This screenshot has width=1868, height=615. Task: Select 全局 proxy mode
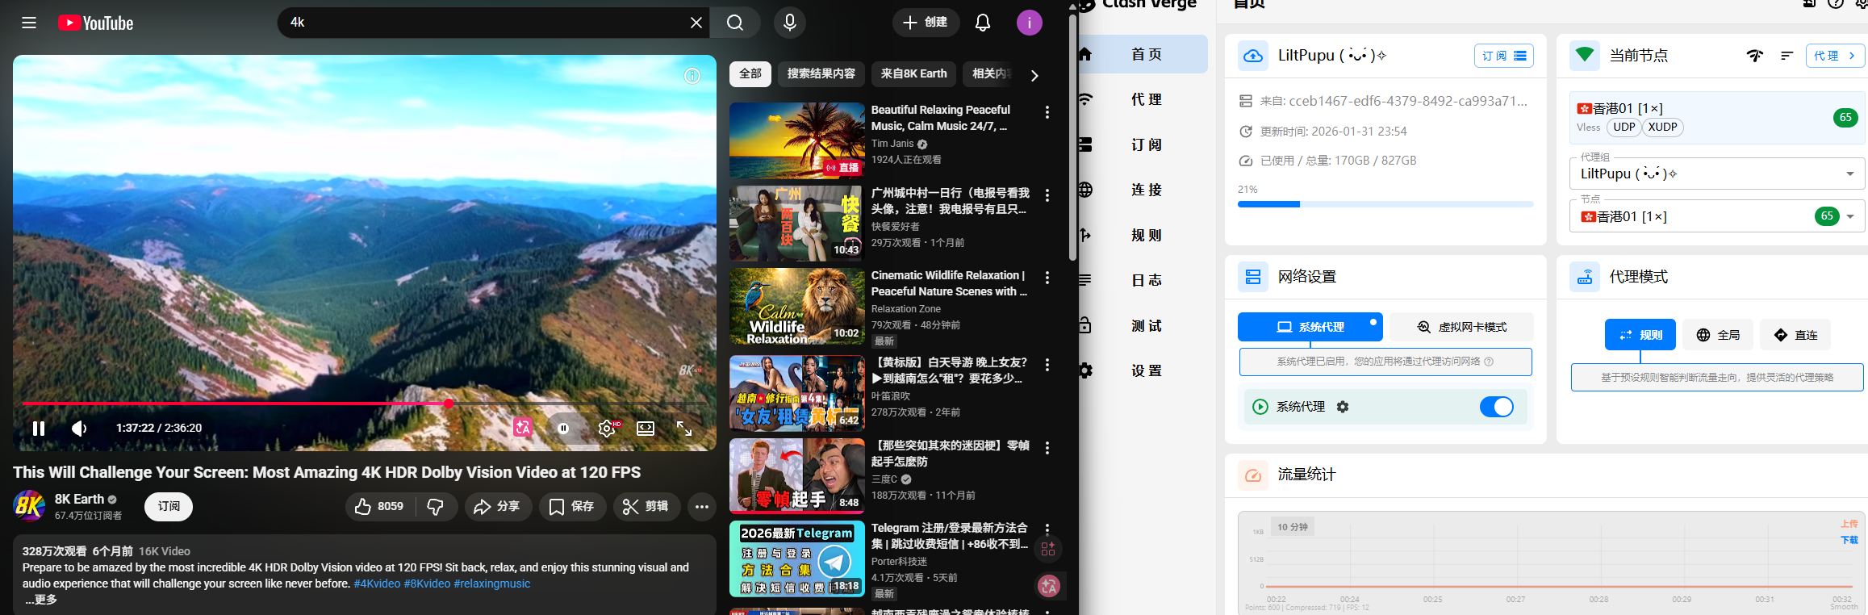click(x=1718, y=335)
